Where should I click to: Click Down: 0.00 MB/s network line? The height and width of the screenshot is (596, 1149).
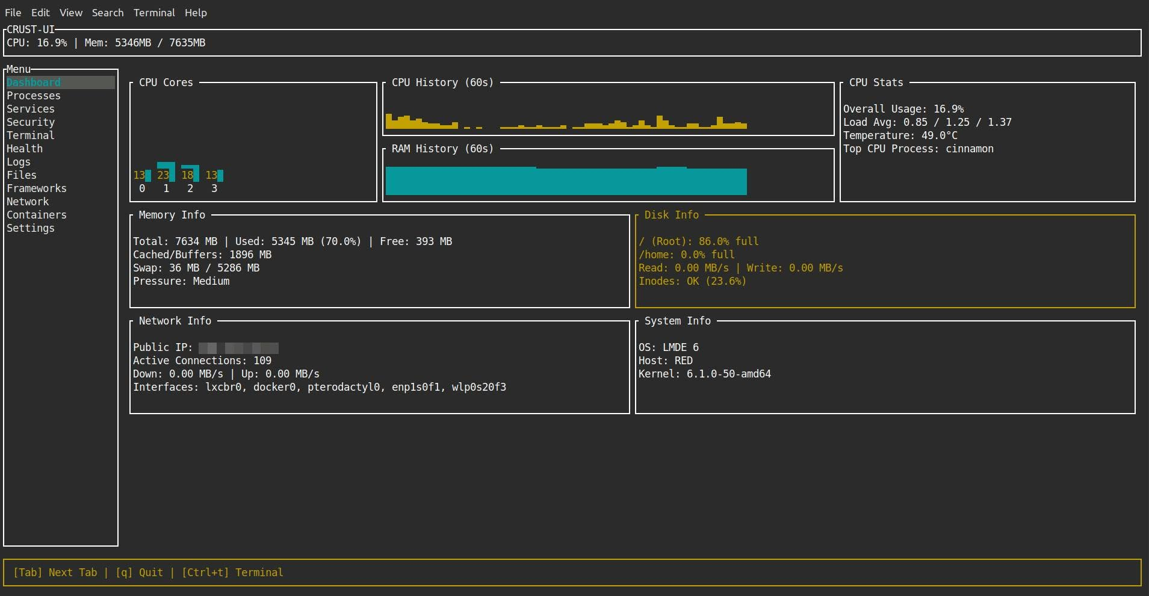pos(226,374)
